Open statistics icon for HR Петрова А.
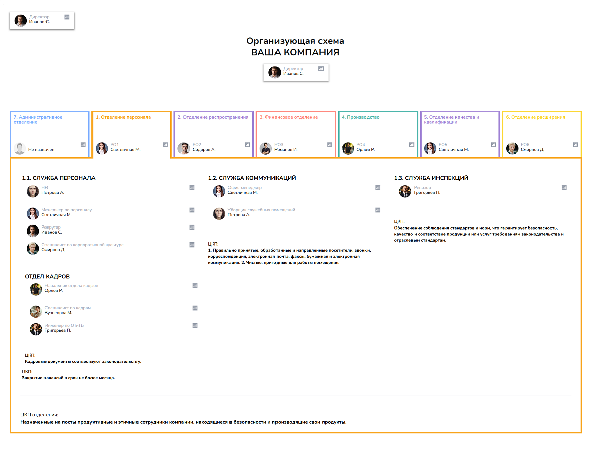597x455 pixels. (192, 188)
